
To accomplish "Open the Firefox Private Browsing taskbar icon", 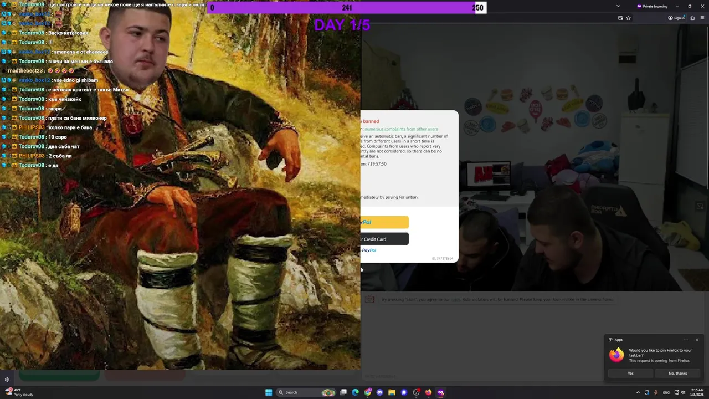I will pos(441,392).
